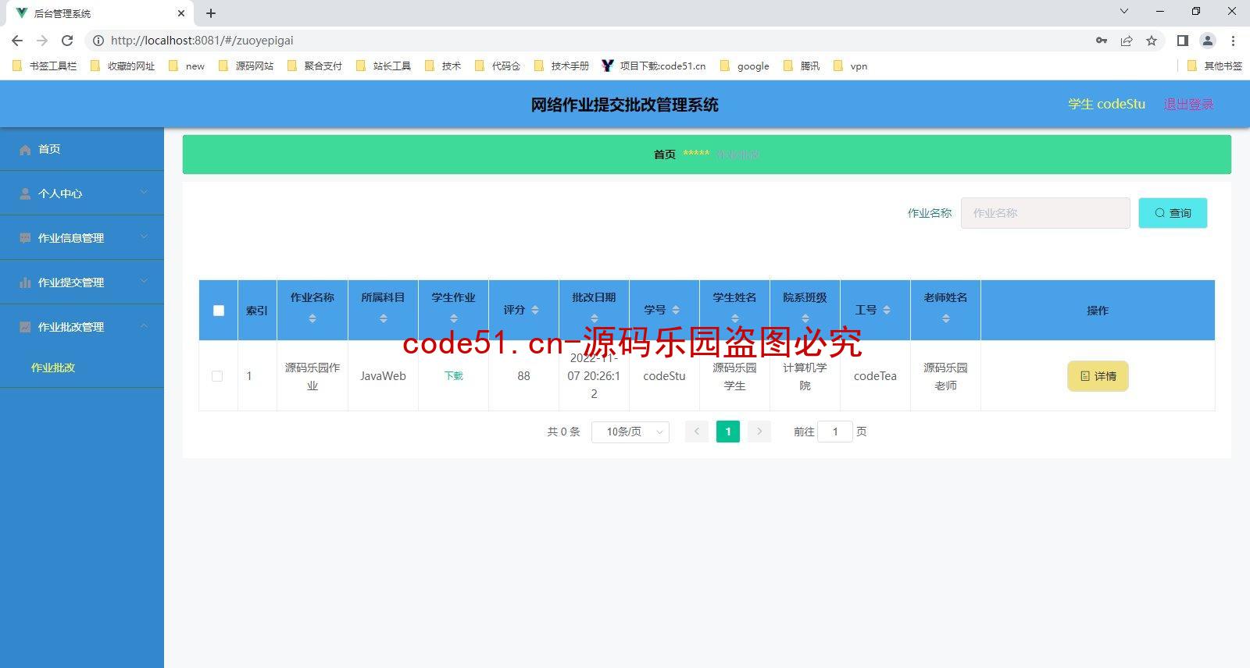Open the 项目下载:code51.cn bookmark
Viewport: 1250px width, 668px height.
point(654,66)
